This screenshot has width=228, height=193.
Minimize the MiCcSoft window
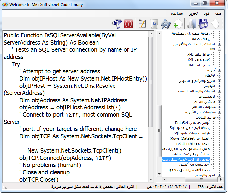196,3
